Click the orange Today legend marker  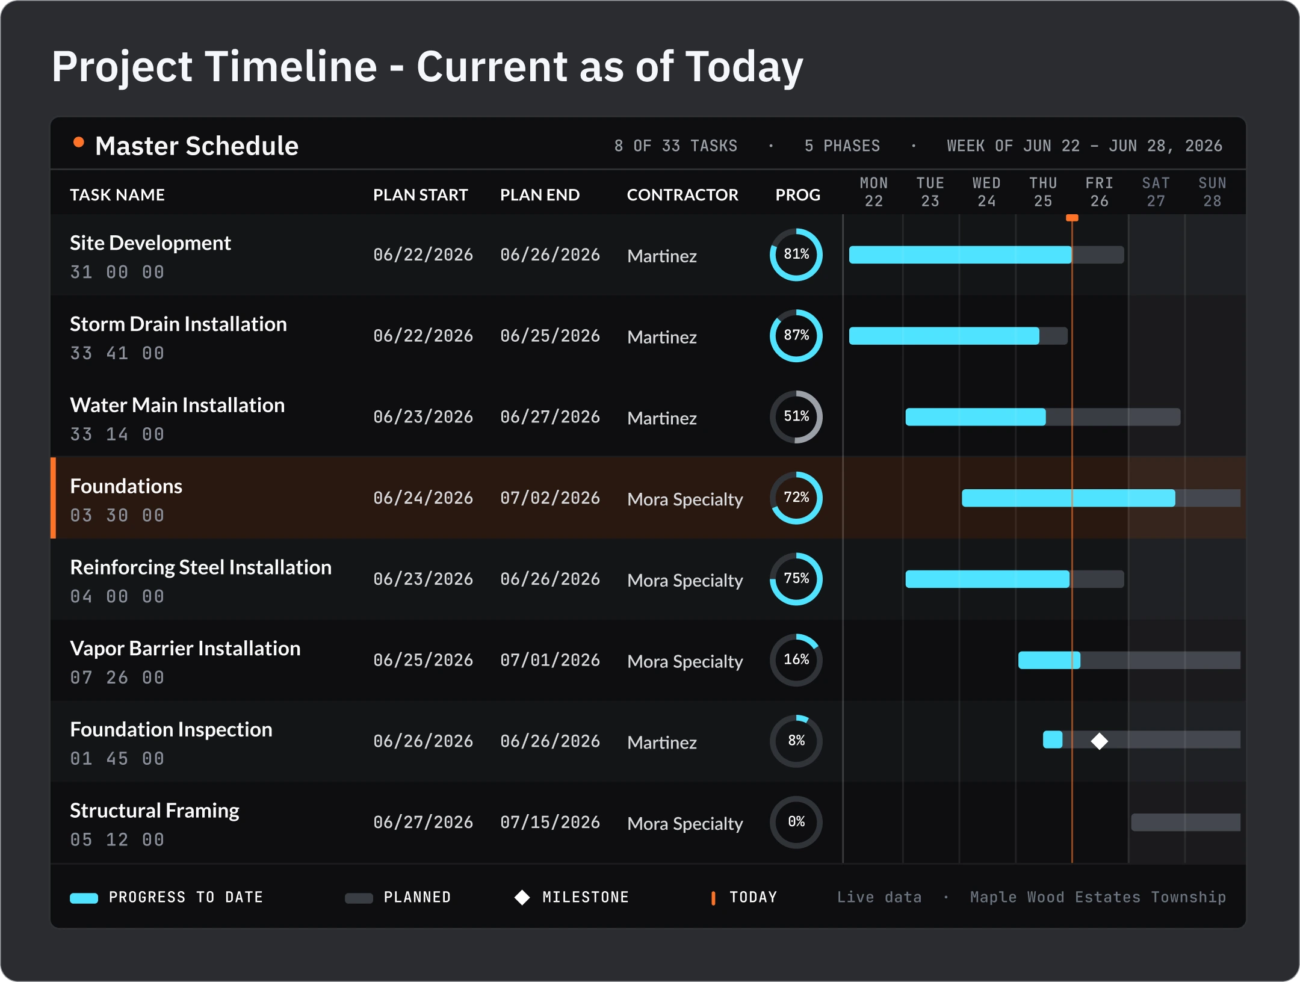[x=713, y=898]
